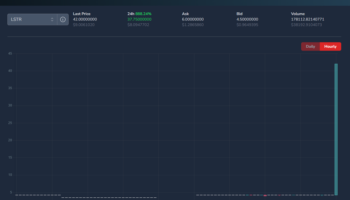
Task: Click the Ask price 6.00000000
Action: pyautogui.click(x=193, y=19)
